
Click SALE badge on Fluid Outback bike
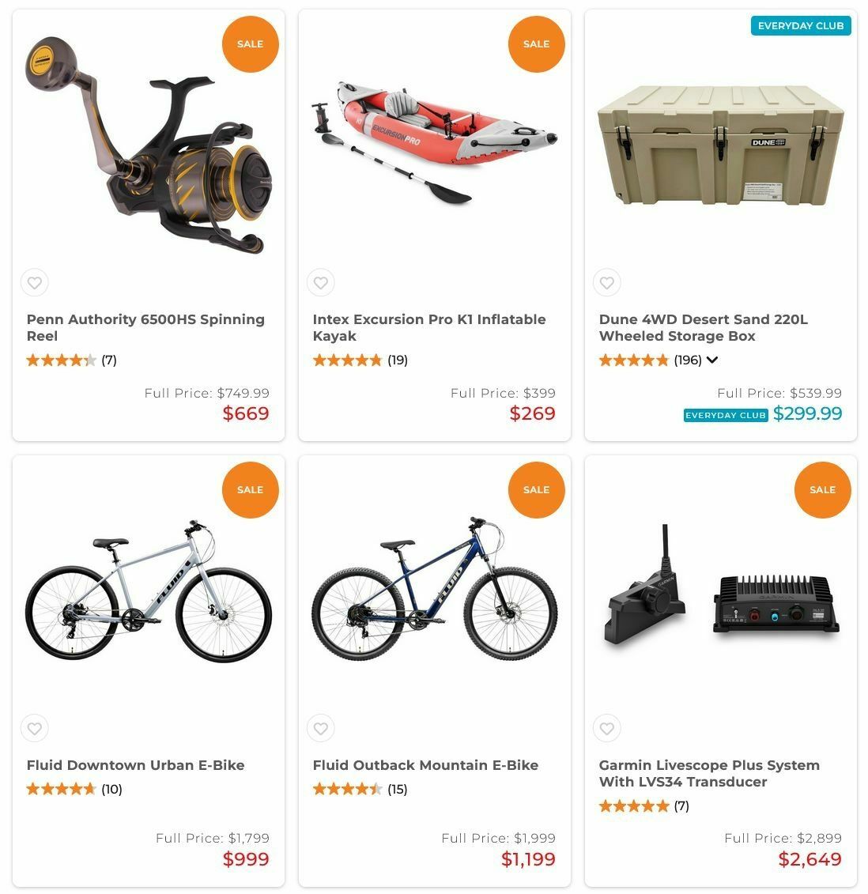537,490
